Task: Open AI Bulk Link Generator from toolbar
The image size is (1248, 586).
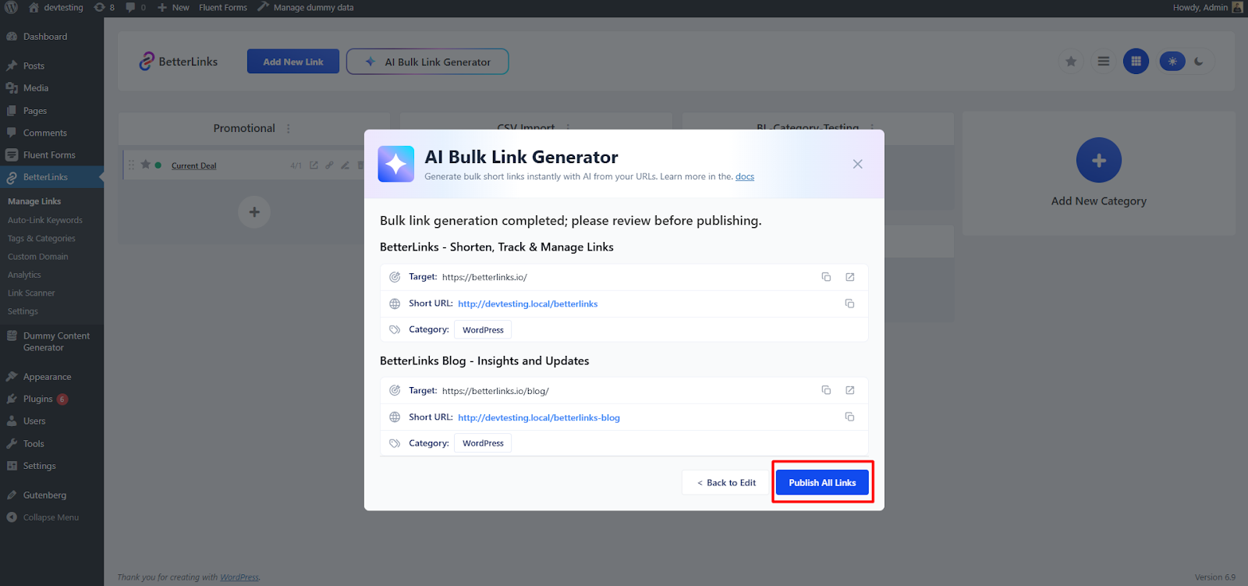Action: pyautogui.click(x=427, y=62)
